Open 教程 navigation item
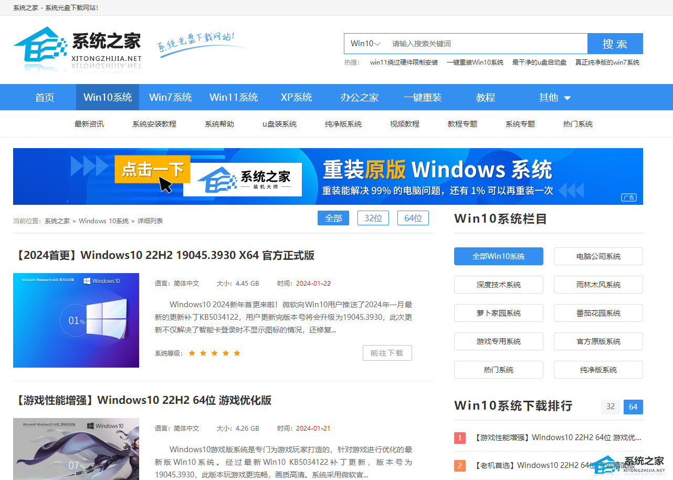The image size is (673, 480). (486, 97)
